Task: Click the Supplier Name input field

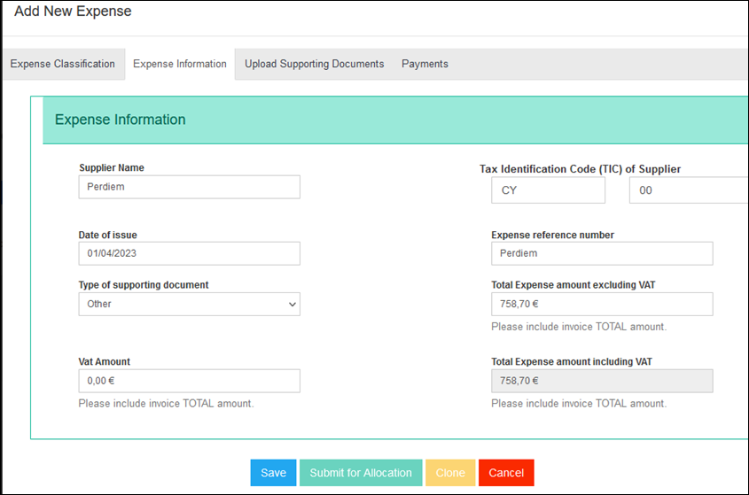Action: pos(189,187)
